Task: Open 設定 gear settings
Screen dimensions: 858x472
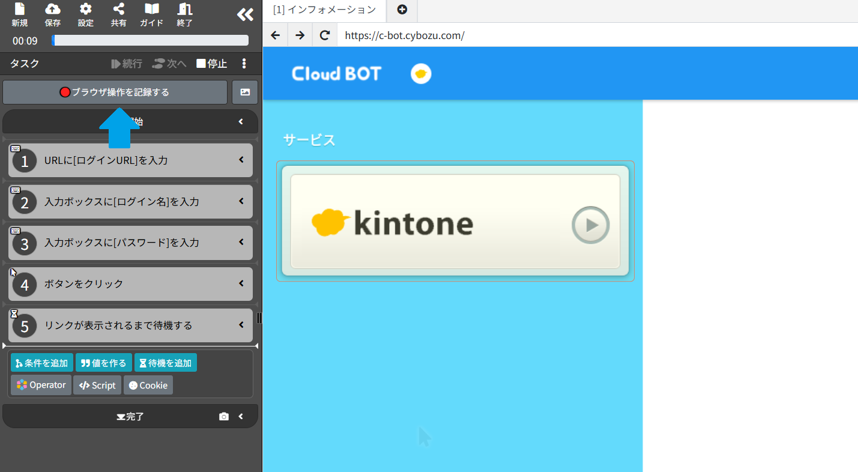Action: point(86,15)
